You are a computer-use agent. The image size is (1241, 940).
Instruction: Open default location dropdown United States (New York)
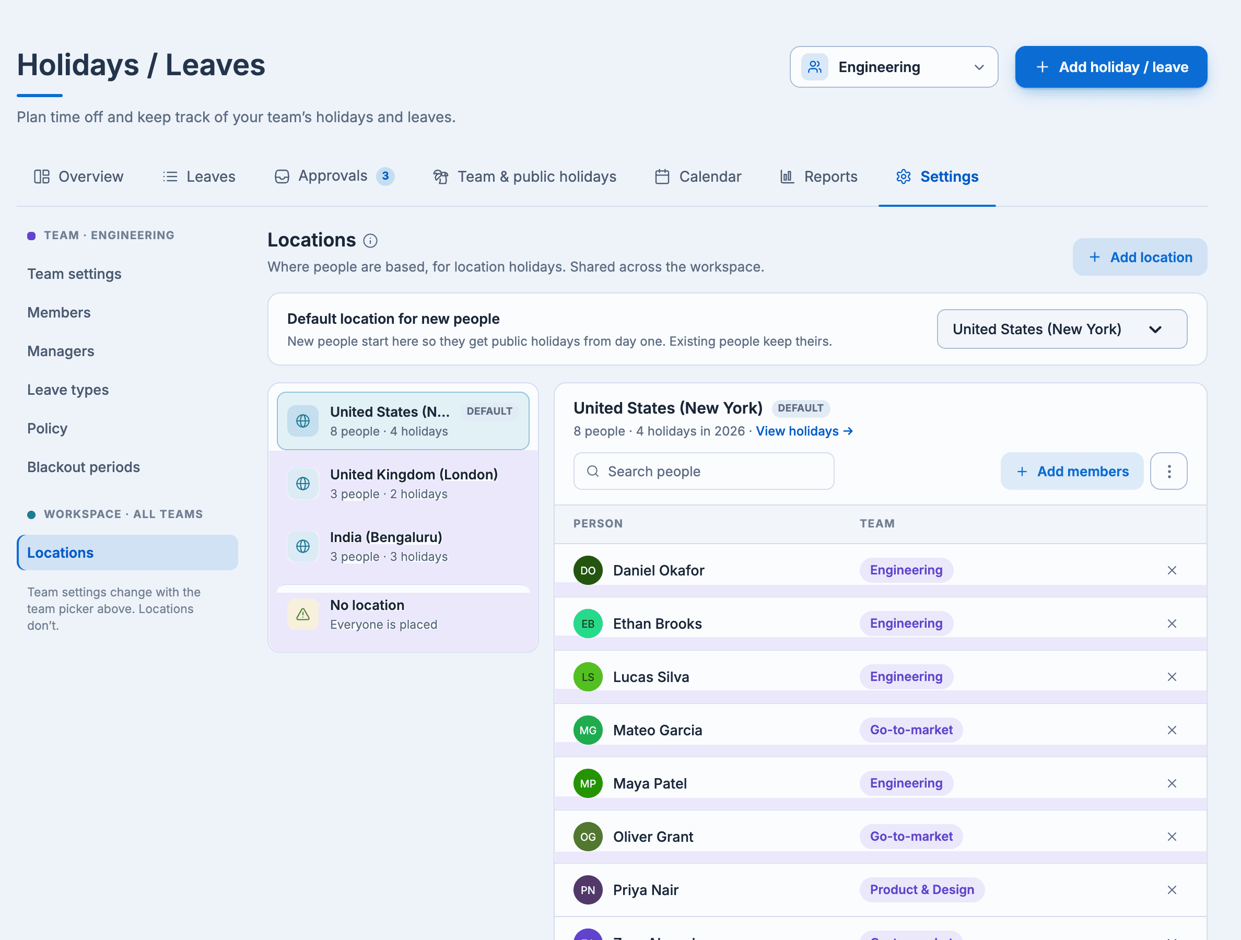click(x=1062, y=329)
